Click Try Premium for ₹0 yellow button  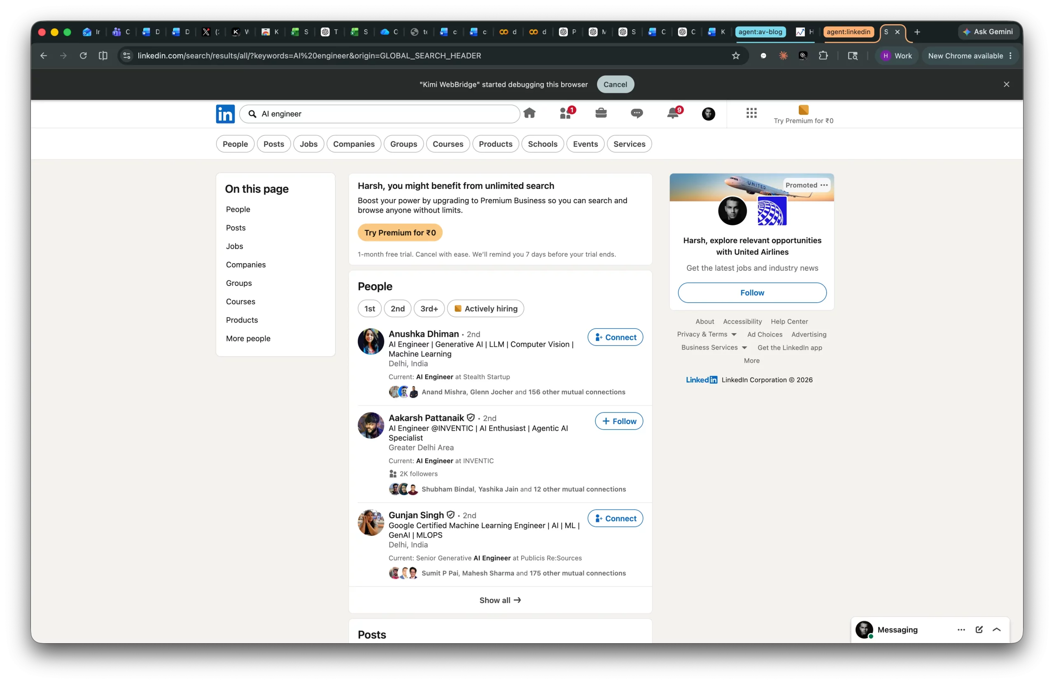tap(400, 233)
